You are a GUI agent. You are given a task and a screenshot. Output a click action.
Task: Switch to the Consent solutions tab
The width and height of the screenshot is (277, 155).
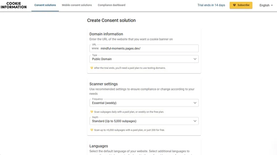[45, 5]
